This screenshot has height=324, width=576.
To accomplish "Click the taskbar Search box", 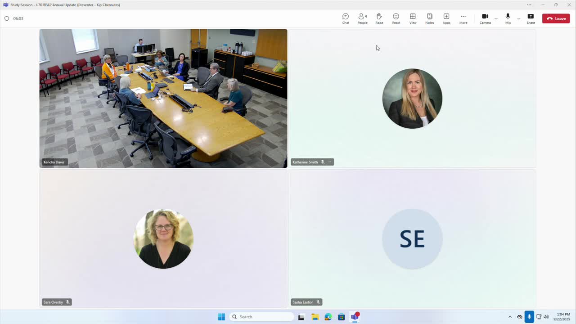I will [261, 317].
